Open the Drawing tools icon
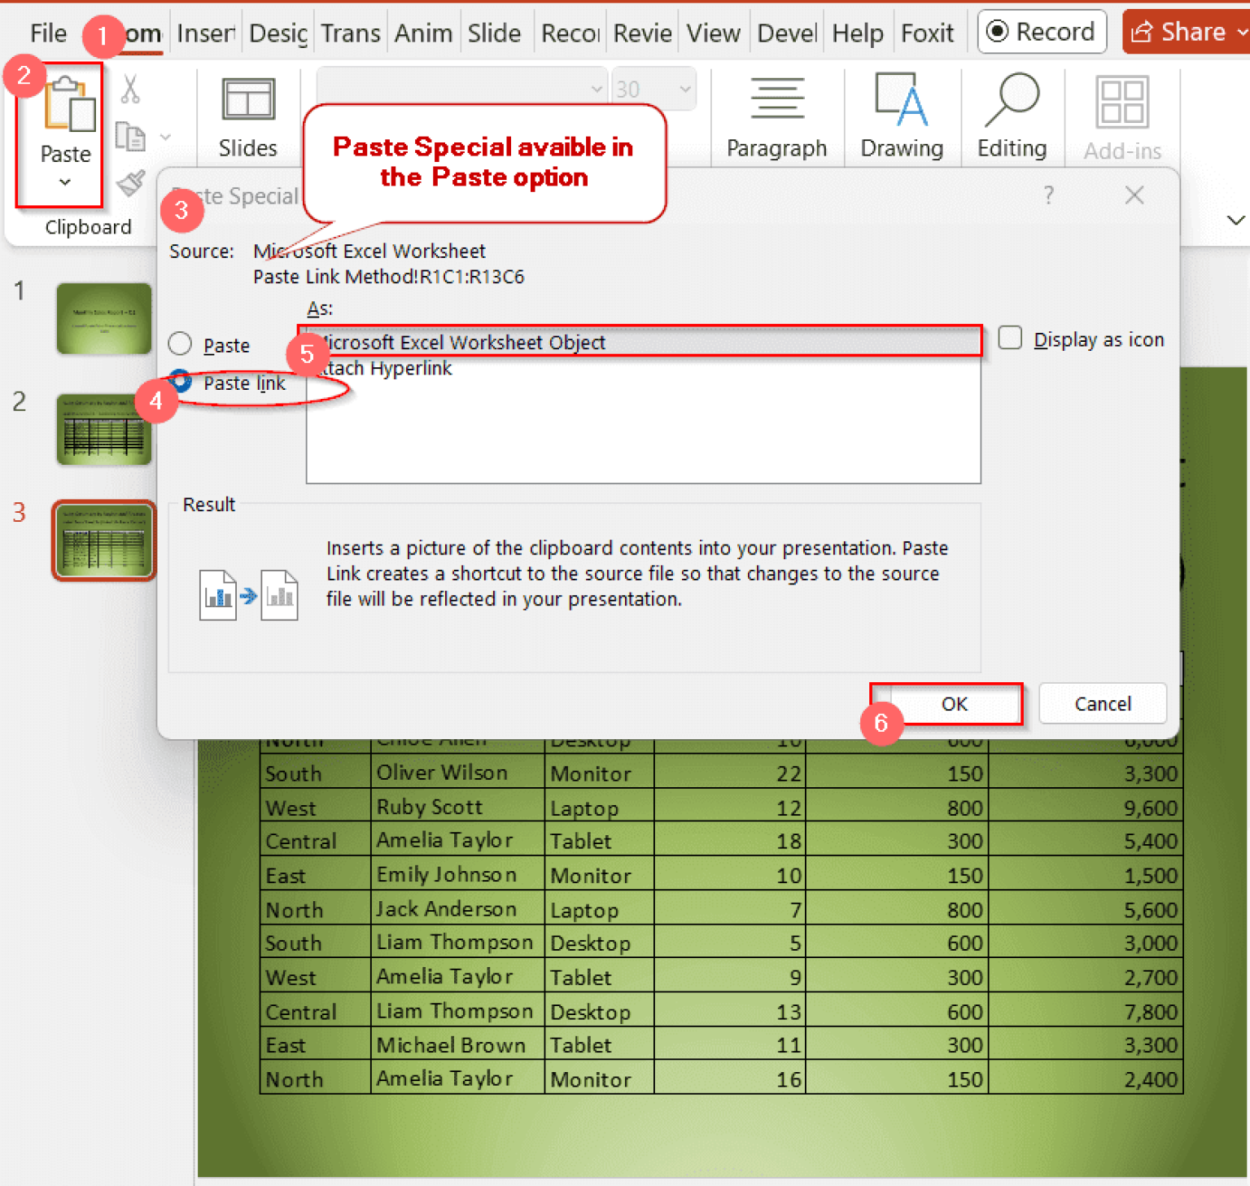 901,100
